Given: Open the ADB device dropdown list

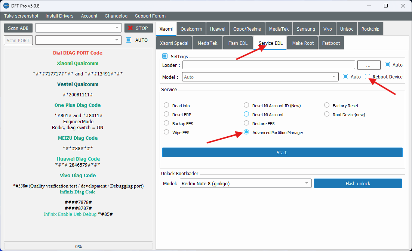Looking at the screenshot, I should pos(117,28).
